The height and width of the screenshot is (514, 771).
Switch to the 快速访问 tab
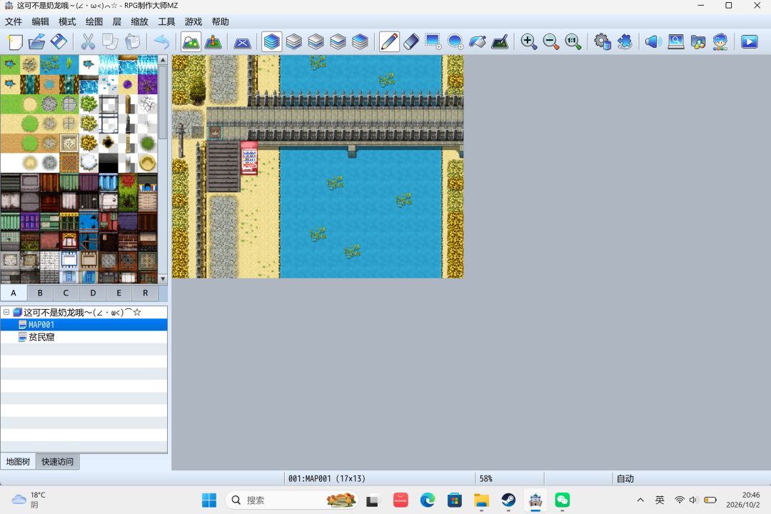point(58,462)
